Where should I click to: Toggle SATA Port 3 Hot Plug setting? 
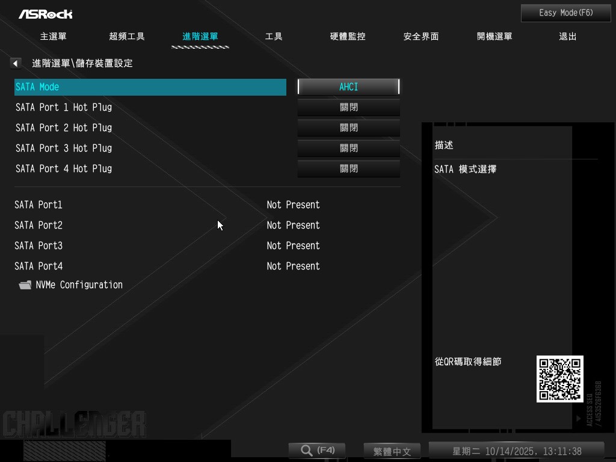pyautogui.click(x=348, y=149)
